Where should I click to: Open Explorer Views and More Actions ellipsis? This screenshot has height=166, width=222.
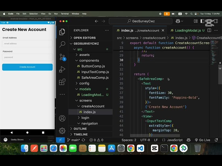(x=107, y=30)
